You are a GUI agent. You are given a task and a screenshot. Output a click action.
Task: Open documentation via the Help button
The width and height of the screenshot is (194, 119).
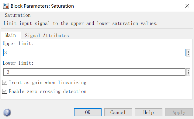(148, 112)
